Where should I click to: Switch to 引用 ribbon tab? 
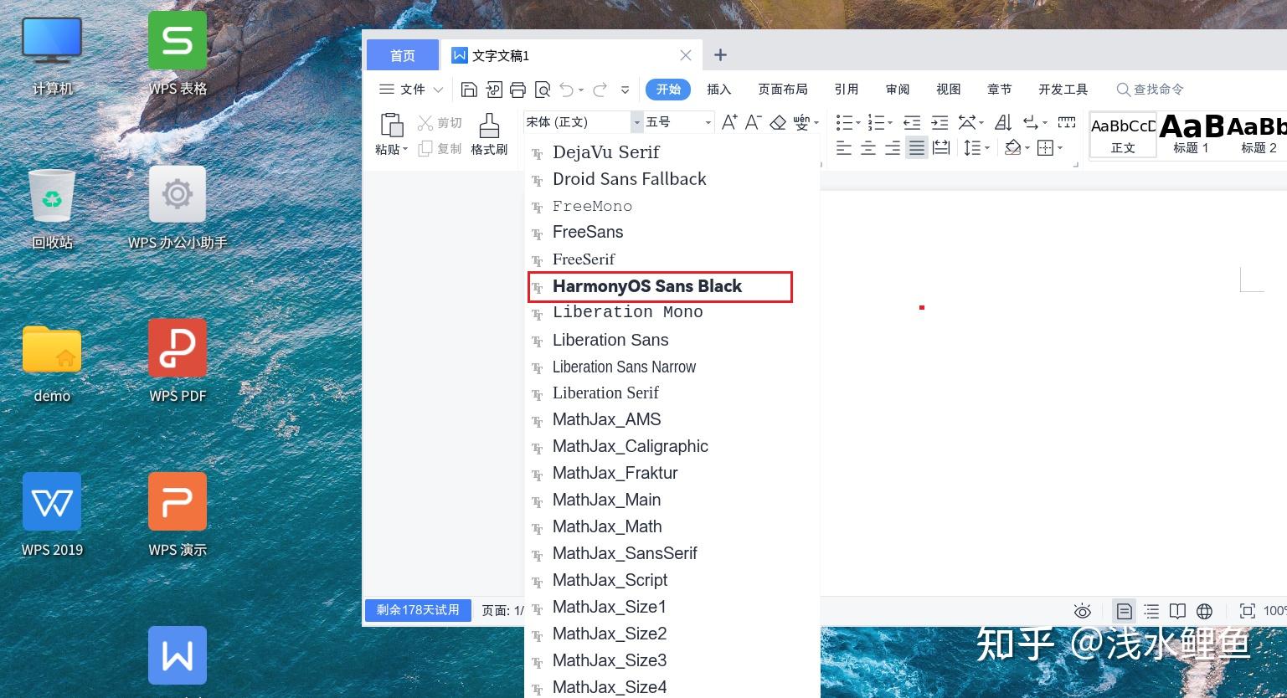(x=847, y=90)
